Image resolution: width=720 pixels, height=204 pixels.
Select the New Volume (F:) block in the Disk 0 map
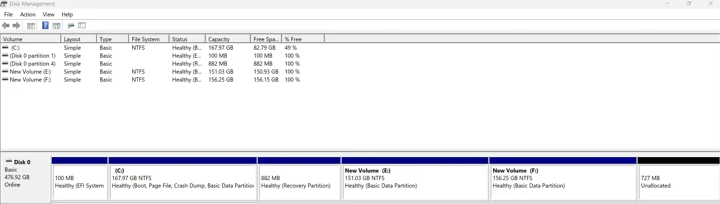[563, 179]
